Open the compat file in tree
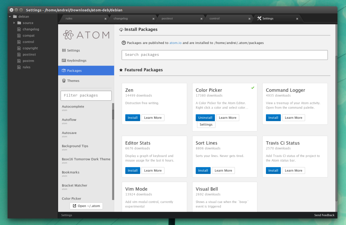Image resolution: width=346 pixels, height=225 pixels. click(x=28, y=36)
